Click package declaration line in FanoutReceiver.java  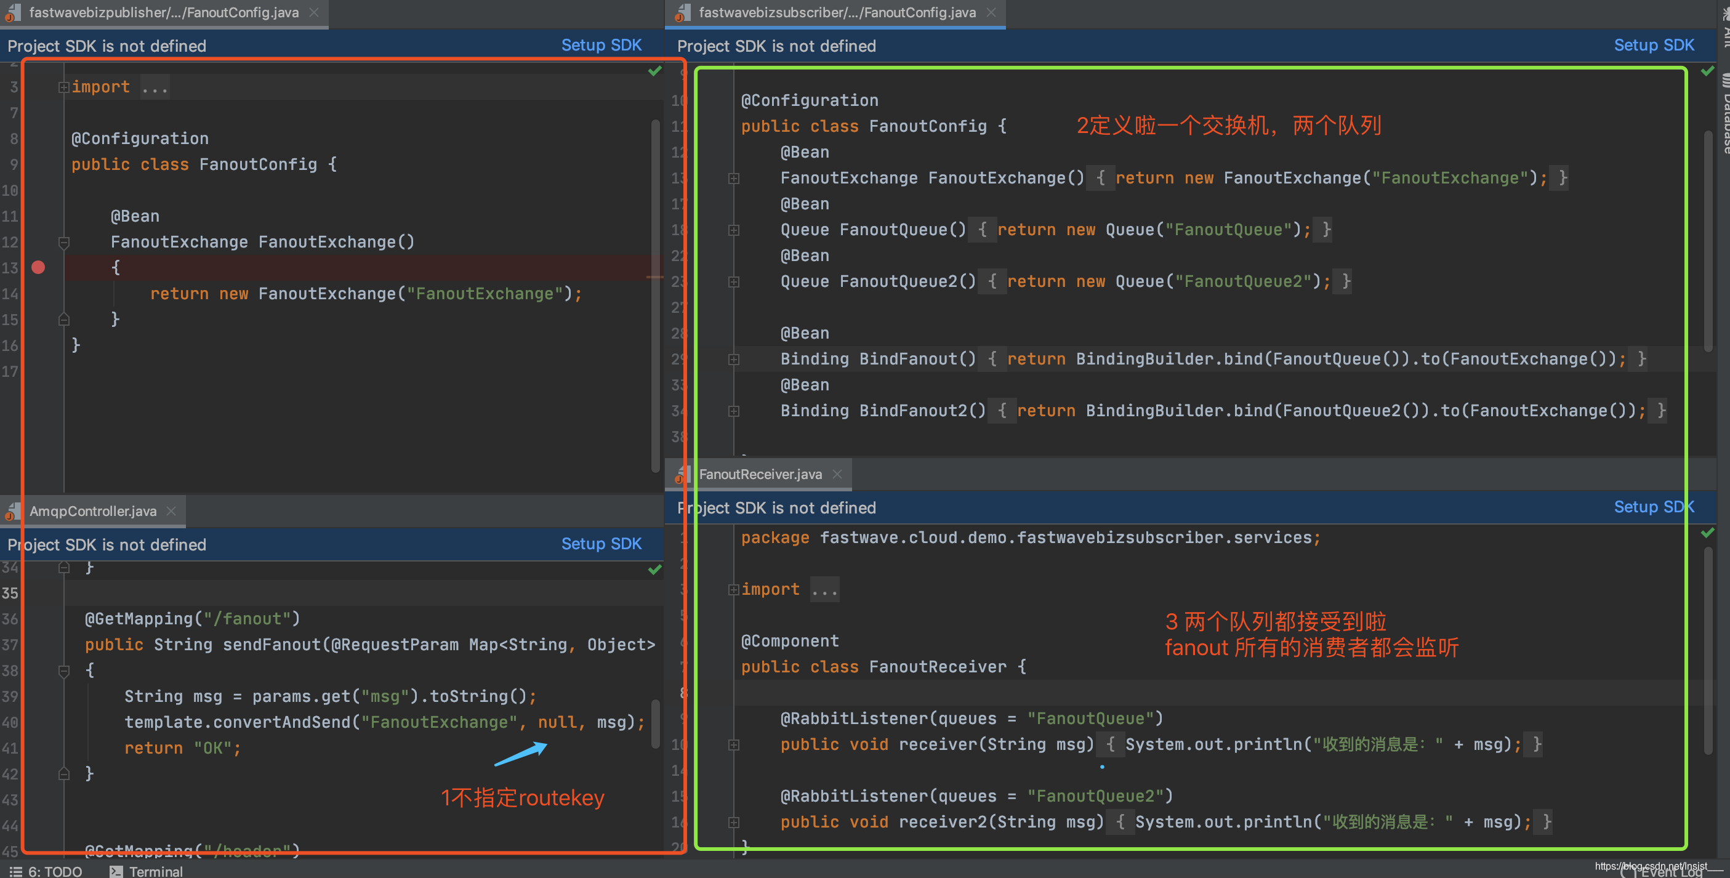tap(1031, 538)
